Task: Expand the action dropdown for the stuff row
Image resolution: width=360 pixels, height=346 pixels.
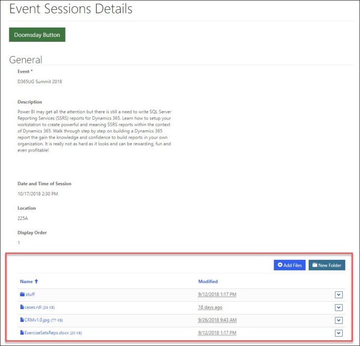Action: pos(339,295)
